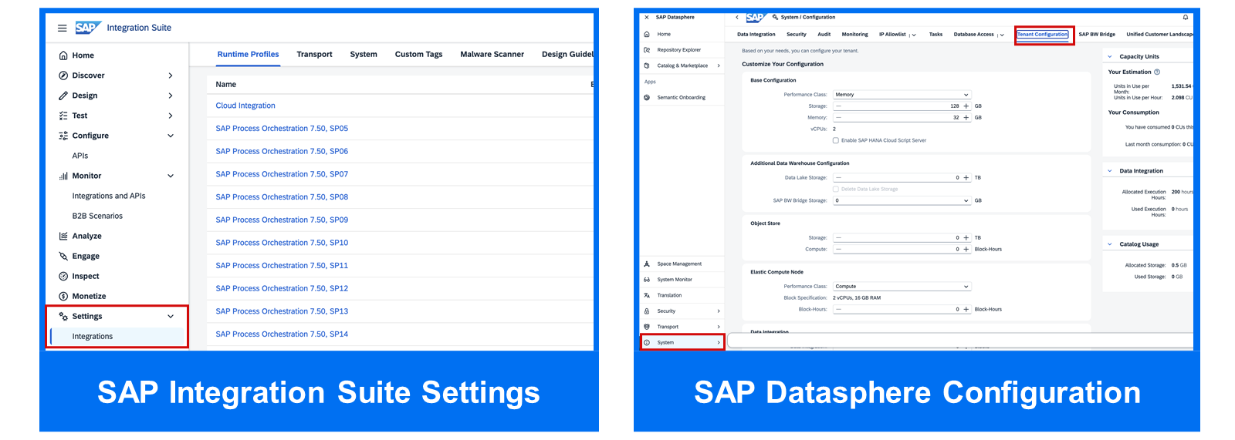The width and height of the screenshot is (1235, 440).
Task: Open Integrations and APIs under Monitor
Action: [x=109, y=196]
